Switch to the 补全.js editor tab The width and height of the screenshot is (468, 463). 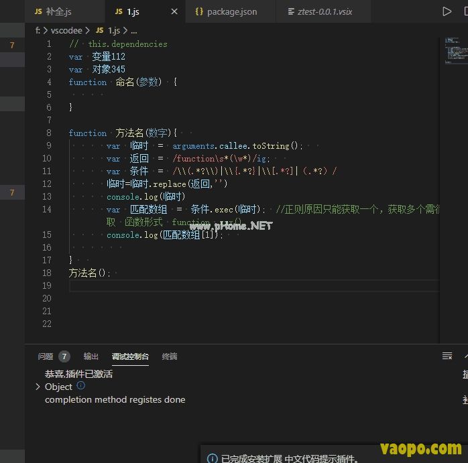(65, 11)
